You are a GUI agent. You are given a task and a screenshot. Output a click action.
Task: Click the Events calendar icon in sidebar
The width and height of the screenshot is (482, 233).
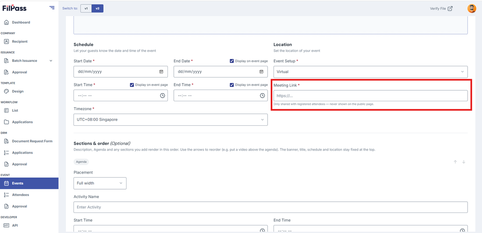point(6,183)
